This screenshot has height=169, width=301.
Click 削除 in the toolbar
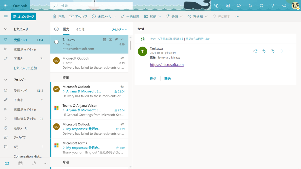click(59, 17)
